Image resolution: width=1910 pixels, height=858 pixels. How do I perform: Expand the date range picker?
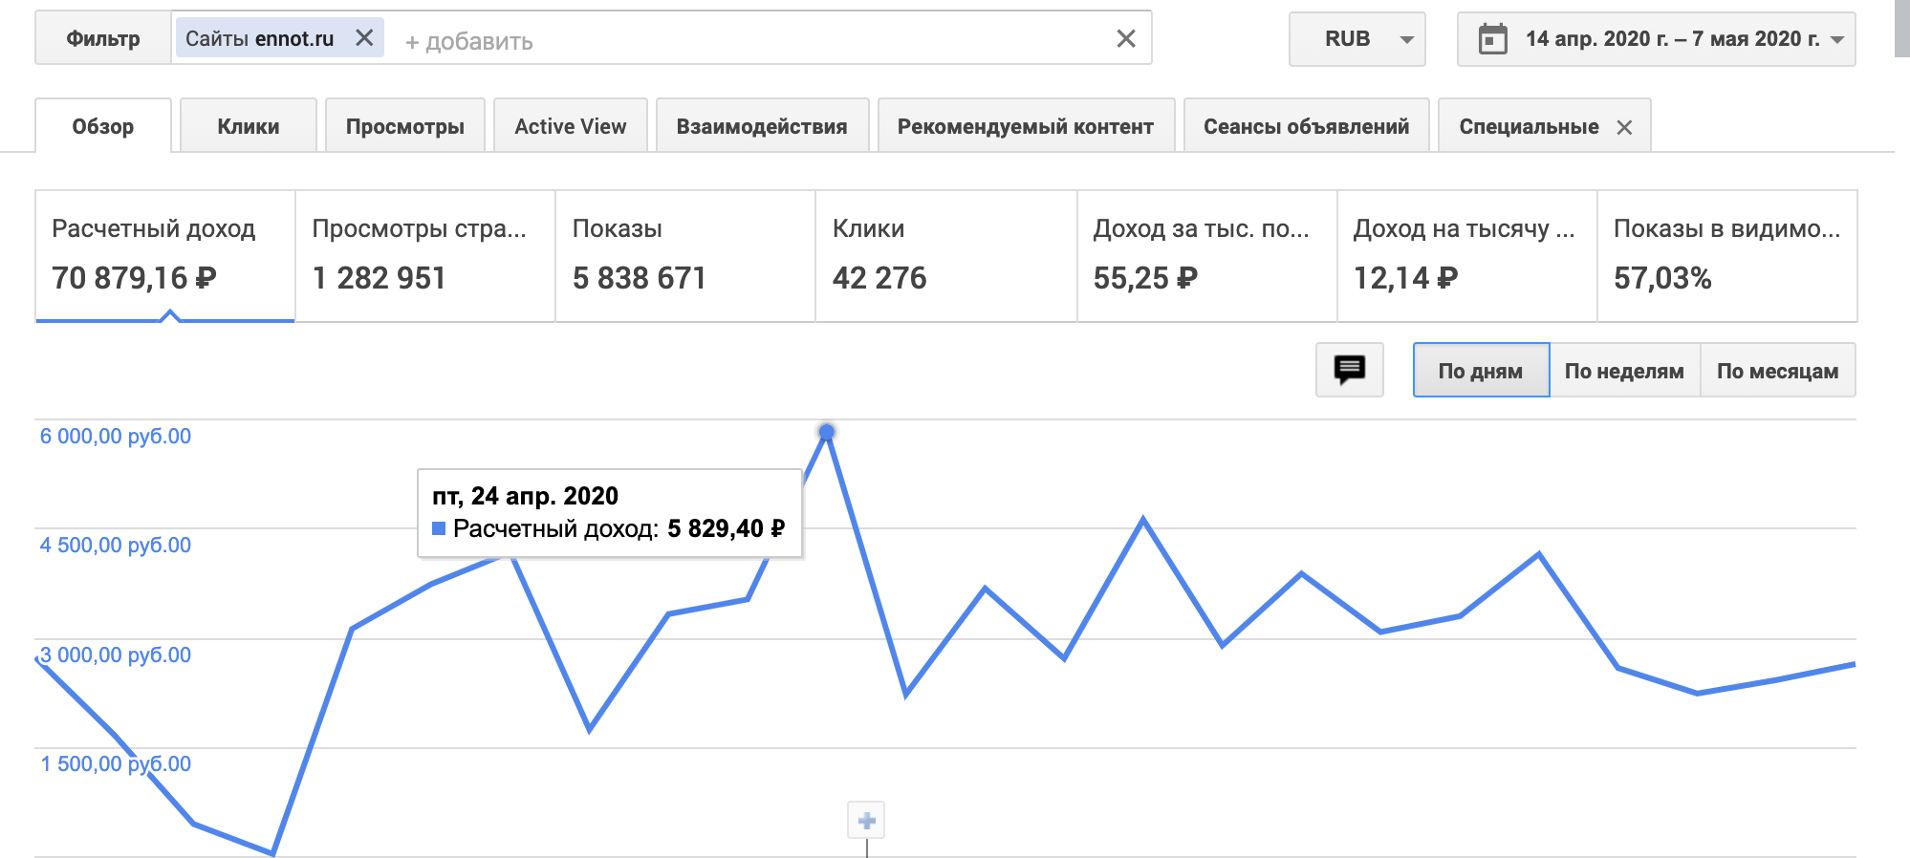(x=1836, y=39)
